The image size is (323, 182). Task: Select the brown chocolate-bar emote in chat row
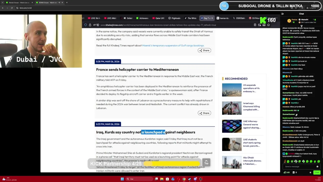pos(285,161)
